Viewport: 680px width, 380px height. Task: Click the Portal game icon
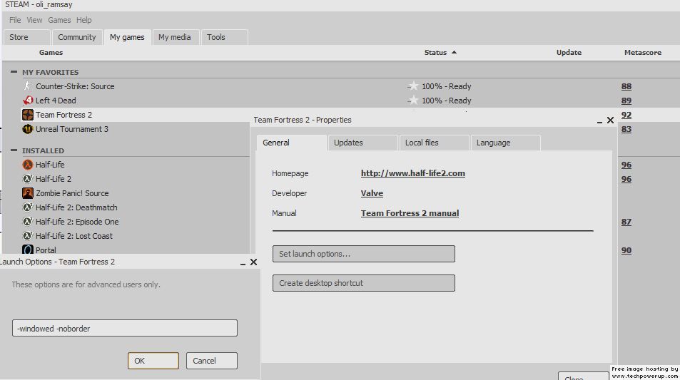click(28, 250)
